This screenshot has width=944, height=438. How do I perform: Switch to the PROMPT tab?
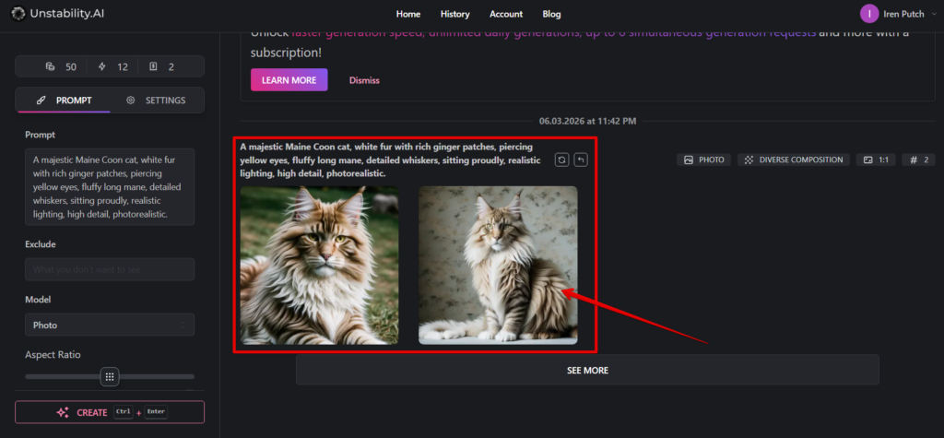[x=64, y=101]
